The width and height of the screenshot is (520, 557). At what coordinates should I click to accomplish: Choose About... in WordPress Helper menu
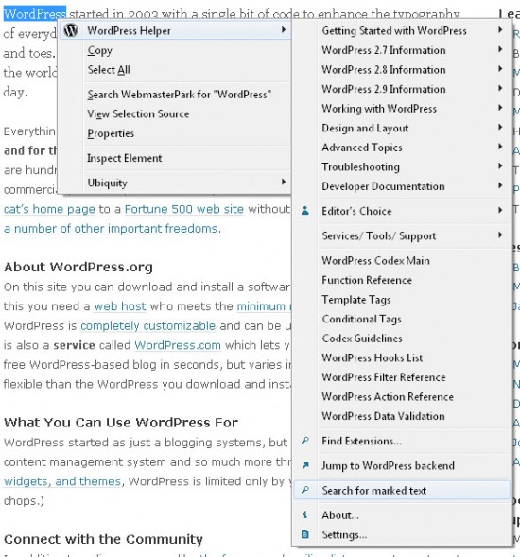pyautogui.click(x=402, y=515)
